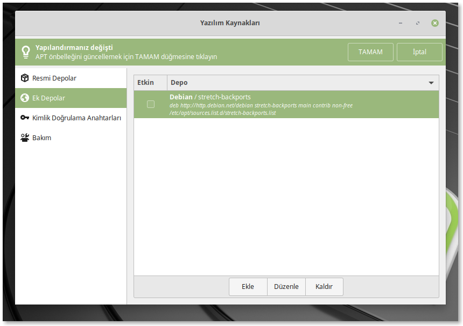Click the Düzenle button

[286, 287]
